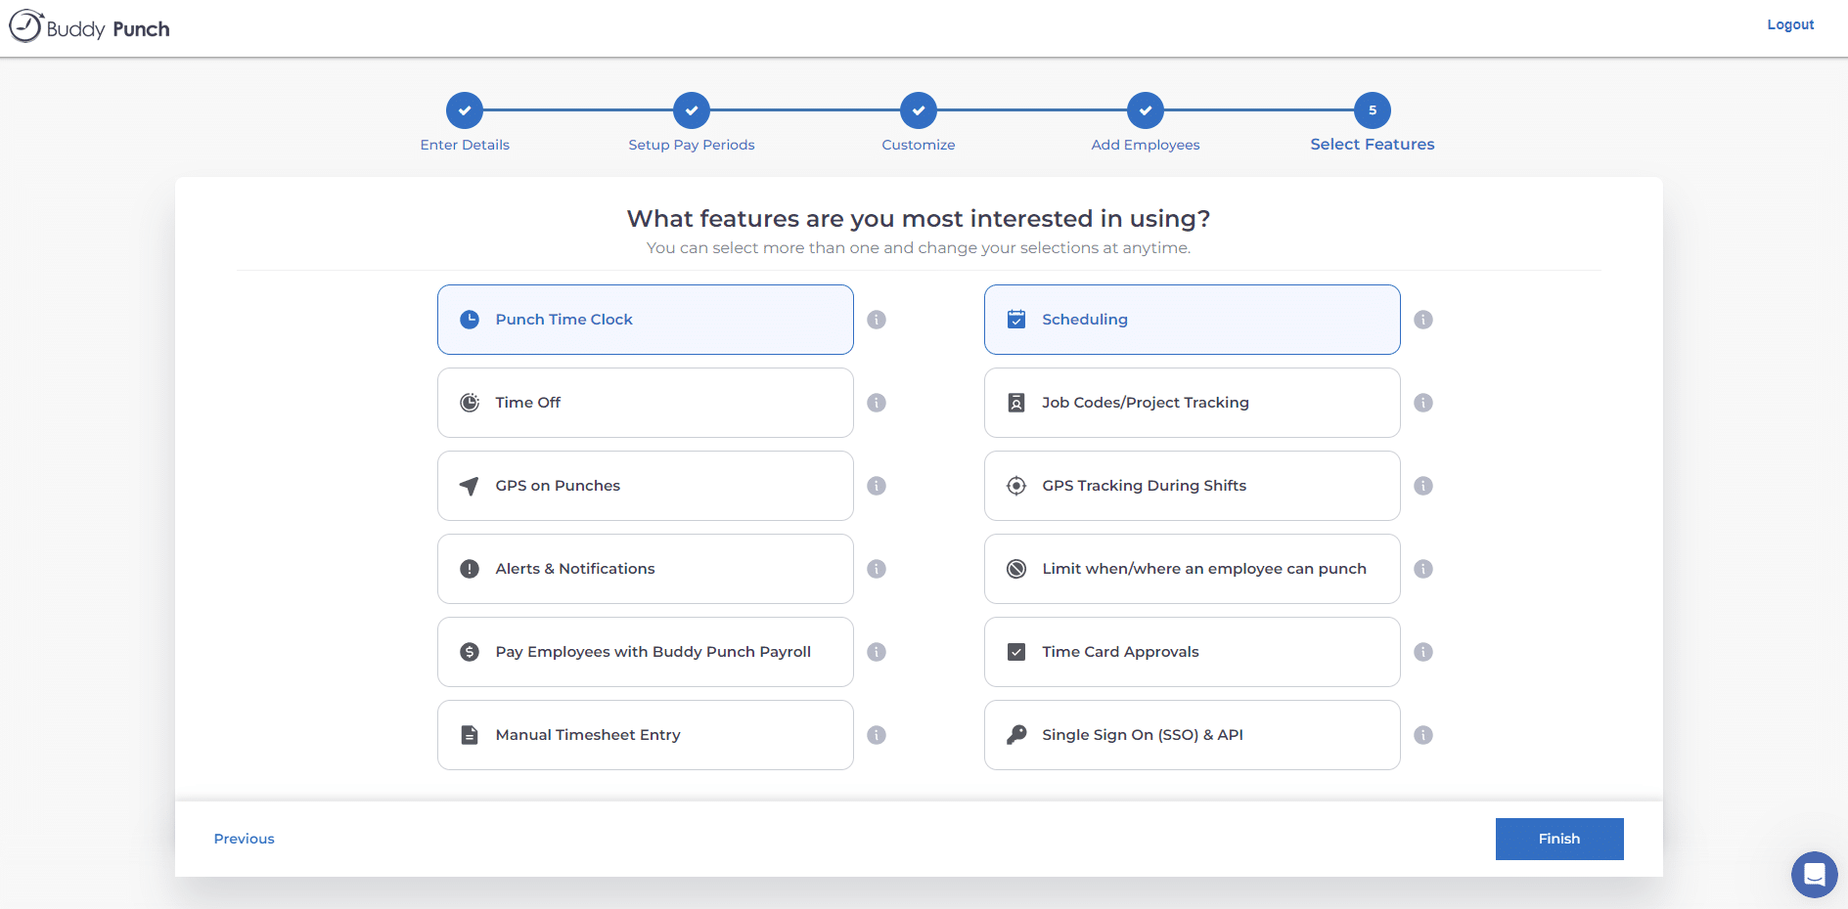The height and width of the screenshot is (909, 1848).
Task: Open info for Scheduling
Action: point(1423,320)
